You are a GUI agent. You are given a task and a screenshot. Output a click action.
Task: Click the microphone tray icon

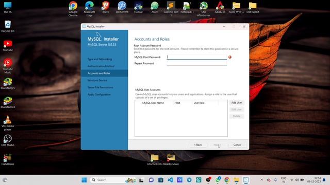coord(275,180)
